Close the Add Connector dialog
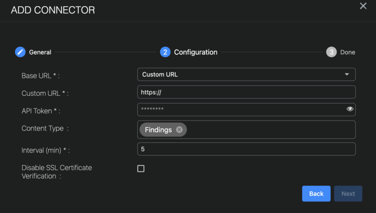Screen dimensions: 376x213 (363, 6)
